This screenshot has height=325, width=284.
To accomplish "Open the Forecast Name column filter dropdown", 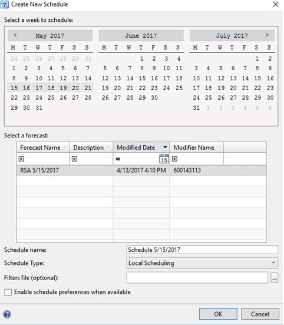I will tap(65, 147).
